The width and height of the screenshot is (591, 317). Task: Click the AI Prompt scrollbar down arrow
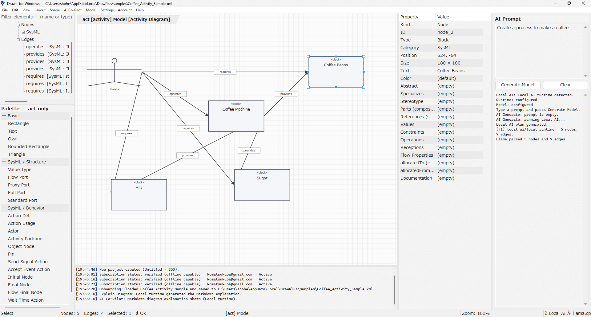585,76
